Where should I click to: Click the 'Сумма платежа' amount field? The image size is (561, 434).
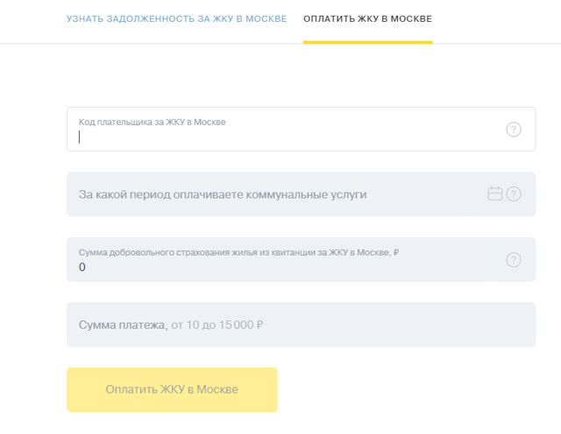click(x=301, y=325)
